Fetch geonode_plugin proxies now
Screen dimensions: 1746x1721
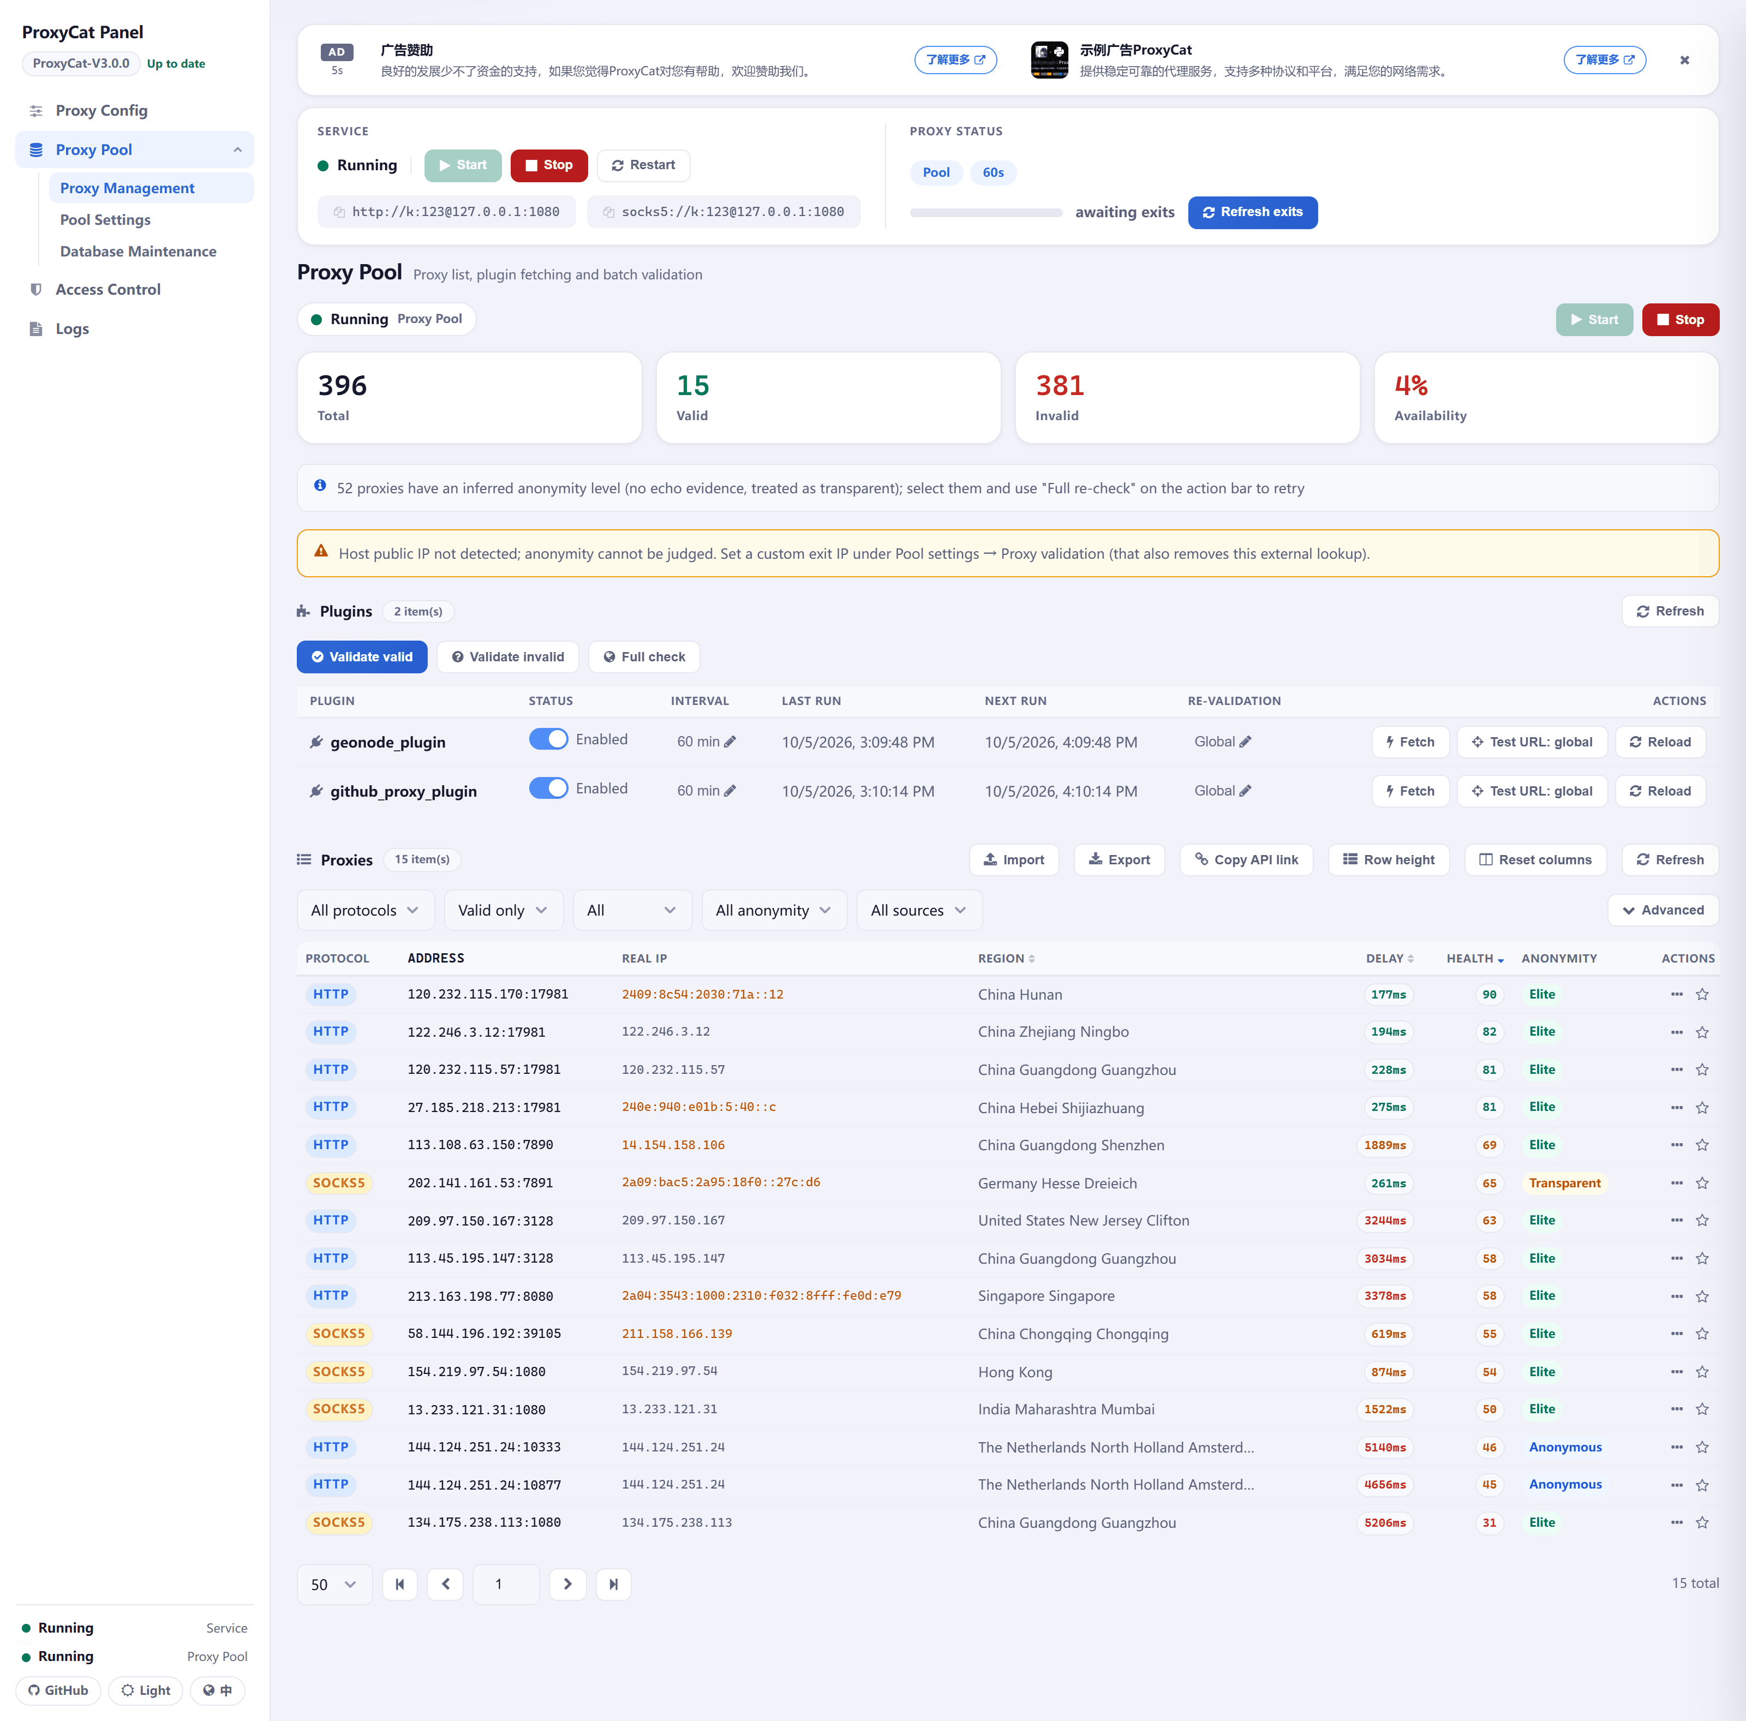click(x=1410, y=742)
